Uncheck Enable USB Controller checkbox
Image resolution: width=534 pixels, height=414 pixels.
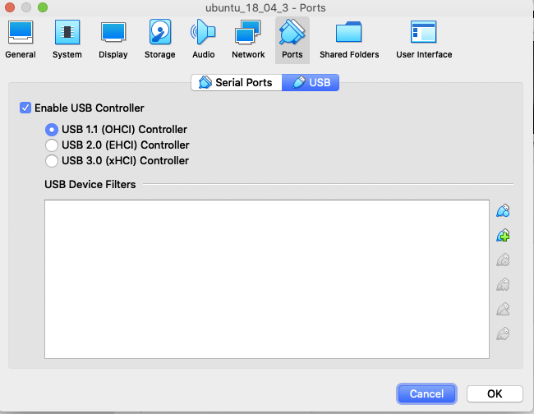pos(26,108)
